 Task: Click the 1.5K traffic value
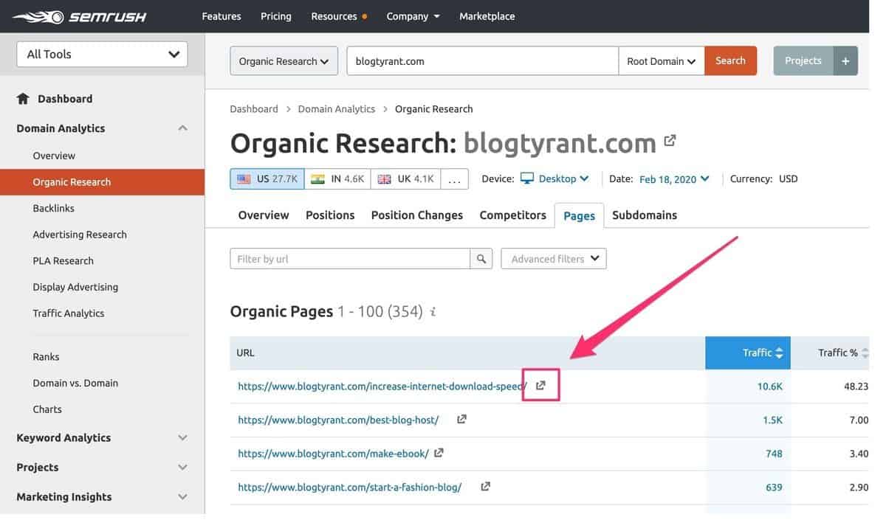pyautogui.click(x=772, y=420)
